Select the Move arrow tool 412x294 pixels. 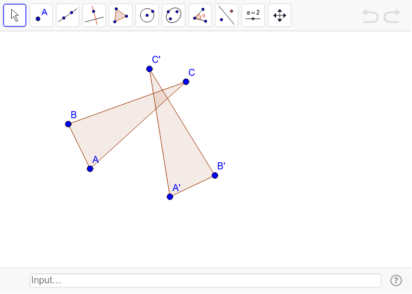point(15,15)
